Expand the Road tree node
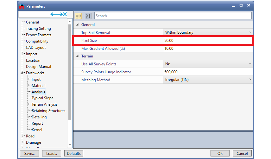This screenshot has height=159, width=271. tap(23, 136)
